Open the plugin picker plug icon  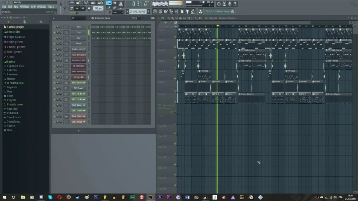pos(187,11)
